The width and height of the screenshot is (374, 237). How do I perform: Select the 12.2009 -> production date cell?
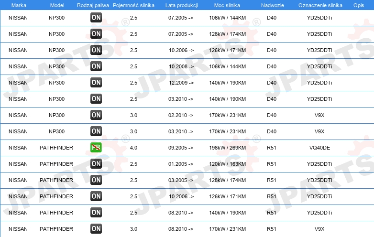[x=181, y=83]
